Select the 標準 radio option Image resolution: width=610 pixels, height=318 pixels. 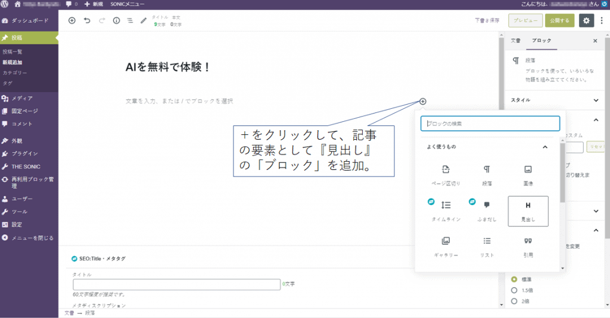[515, 279]
